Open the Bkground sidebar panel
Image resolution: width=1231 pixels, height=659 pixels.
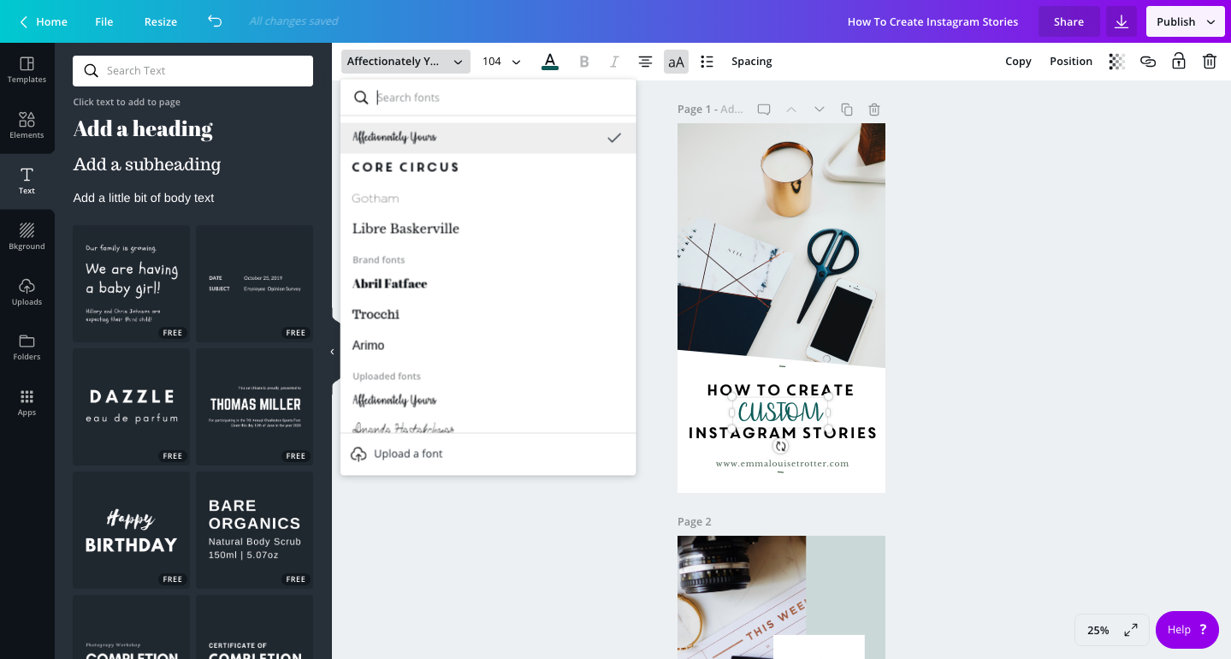click(x=27, y=237)
